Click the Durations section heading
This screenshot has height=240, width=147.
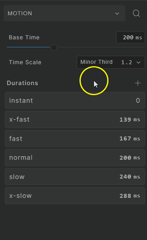point(22,83)
